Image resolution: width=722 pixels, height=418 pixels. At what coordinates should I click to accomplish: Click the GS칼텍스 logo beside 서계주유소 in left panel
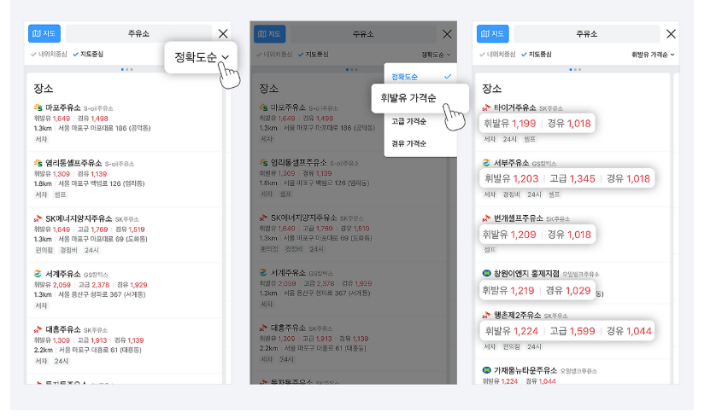[x=38, y=274]
